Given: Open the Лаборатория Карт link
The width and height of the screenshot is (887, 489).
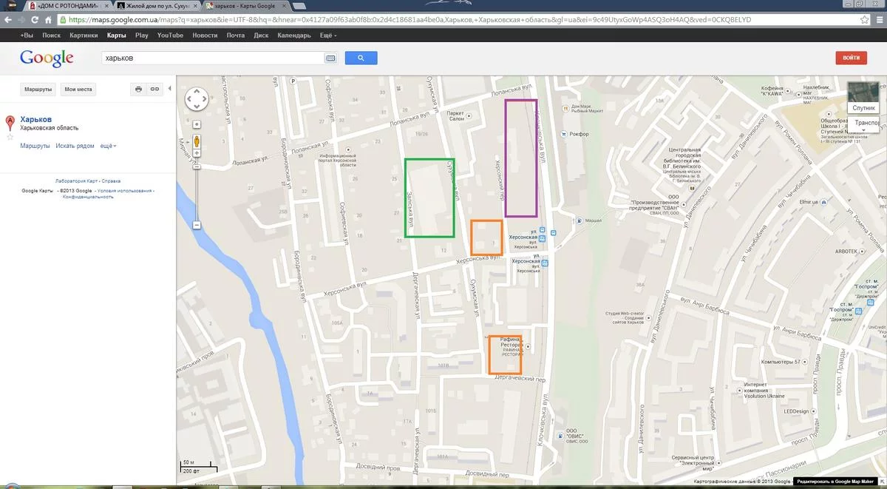Looking at the screenshot, I should [77, 181].
